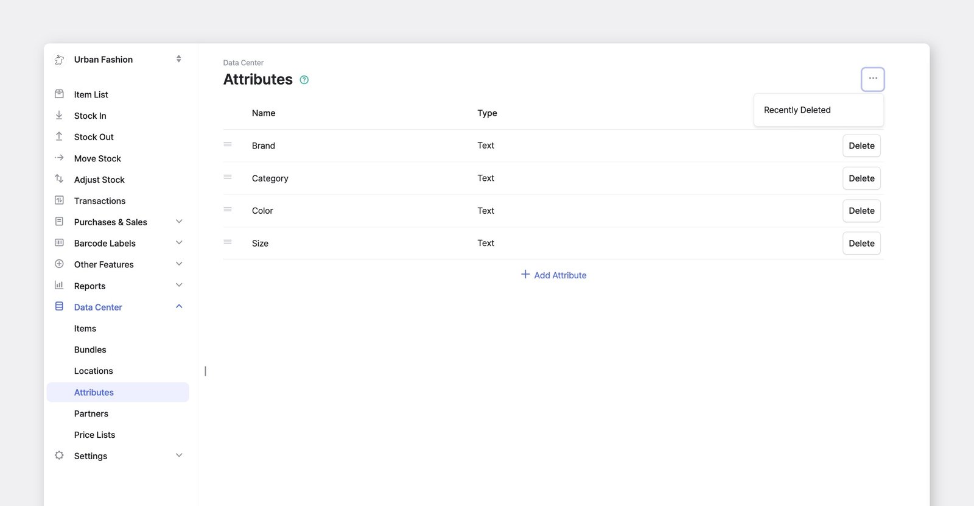The image size is (974, 506).
Task: Click the Stock In download-arrow icon
Action: point(59,115)
